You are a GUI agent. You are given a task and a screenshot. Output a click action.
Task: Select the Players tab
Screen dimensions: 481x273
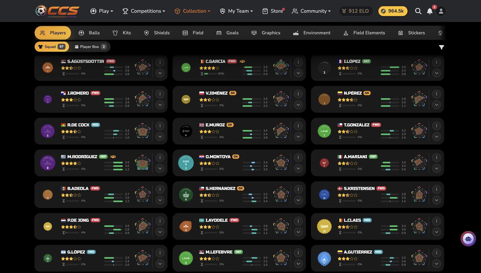click(x=53, y=33)
